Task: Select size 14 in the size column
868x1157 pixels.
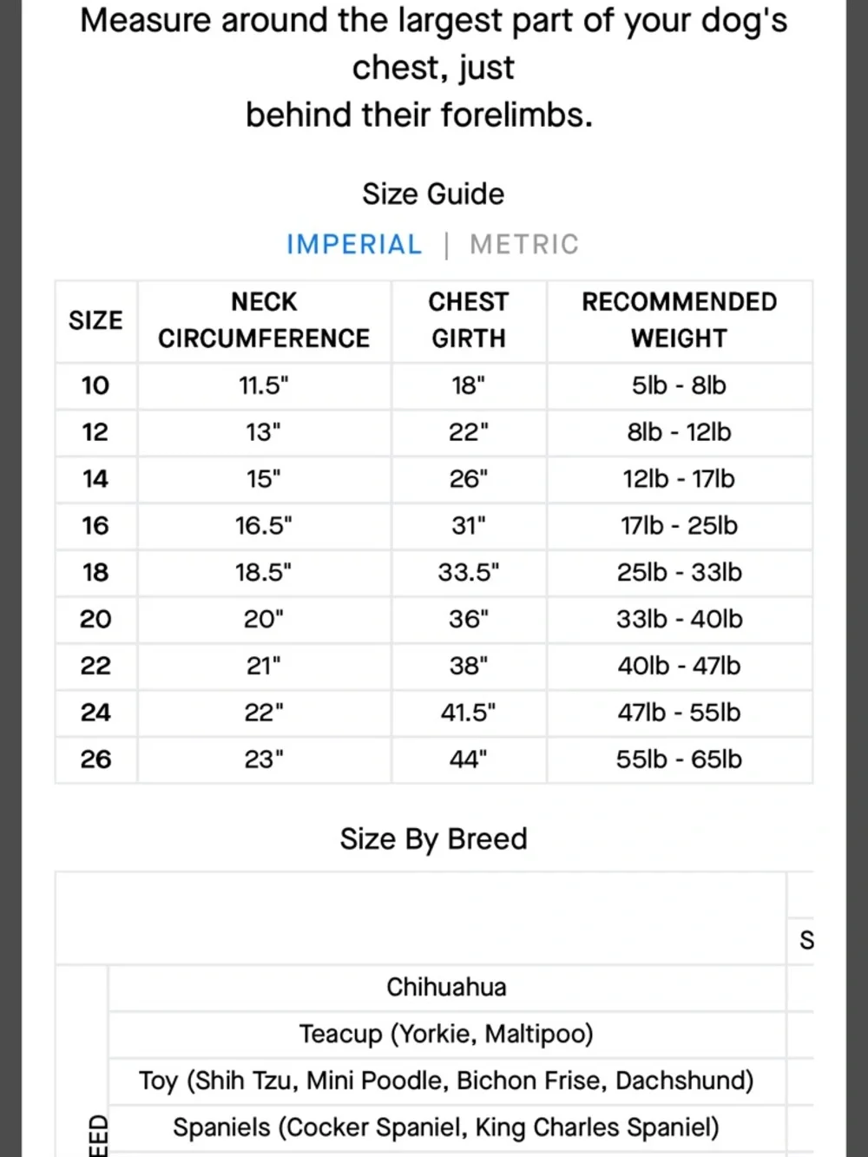Action: 96,479
